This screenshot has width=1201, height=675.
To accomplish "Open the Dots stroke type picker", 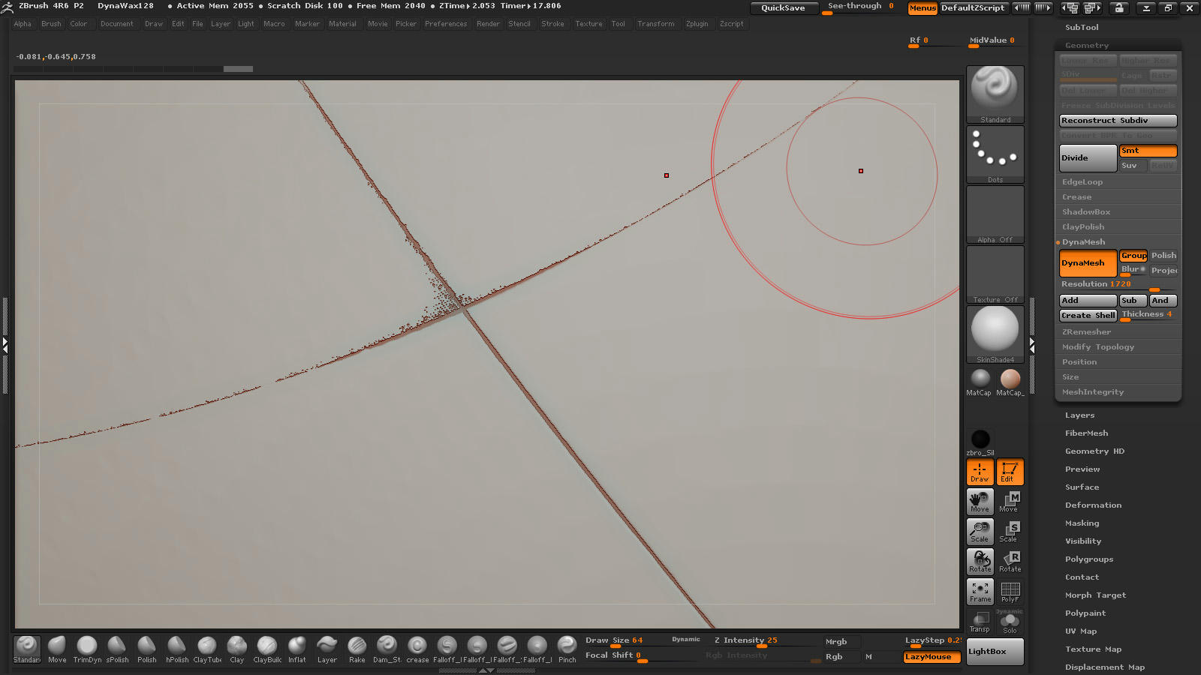I will [x=995, y=154].
